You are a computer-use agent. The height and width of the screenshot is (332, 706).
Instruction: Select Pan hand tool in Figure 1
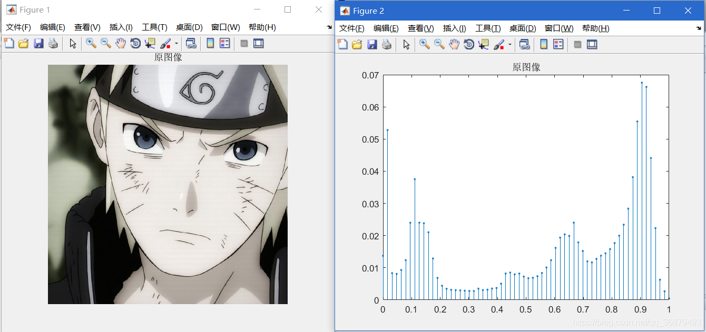coord(121,43)
